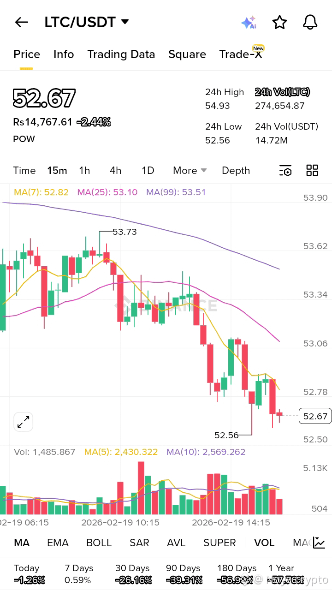Screen dimensions: 332x591
Task: Open the Square tab
Action: click(x=187, y=54)
